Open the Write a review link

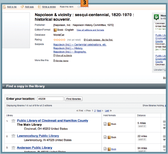tap(49, 7)
